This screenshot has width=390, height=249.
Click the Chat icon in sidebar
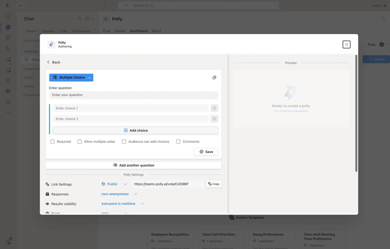point(8,27)
